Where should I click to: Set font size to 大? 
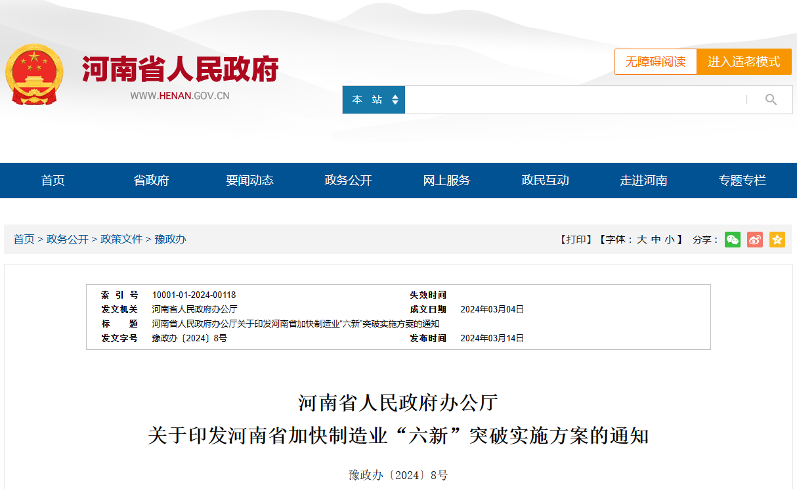[641, 240]
